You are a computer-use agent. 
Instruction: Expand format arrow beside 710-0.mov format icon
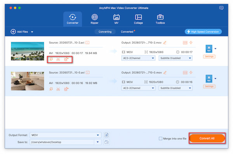click(215, 79)
